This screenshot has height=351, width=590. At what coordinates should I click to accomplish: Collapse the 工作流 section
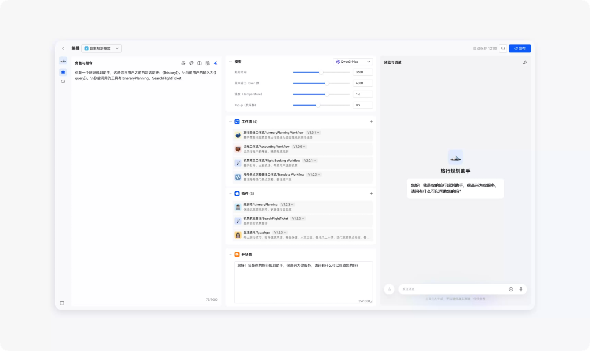[230, 122]
